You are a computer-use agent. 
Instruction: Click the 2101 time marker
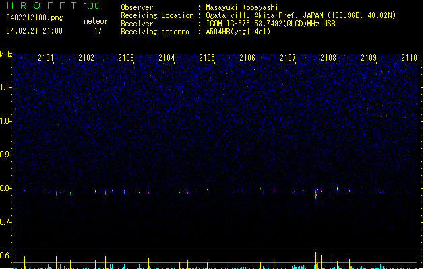46,57
